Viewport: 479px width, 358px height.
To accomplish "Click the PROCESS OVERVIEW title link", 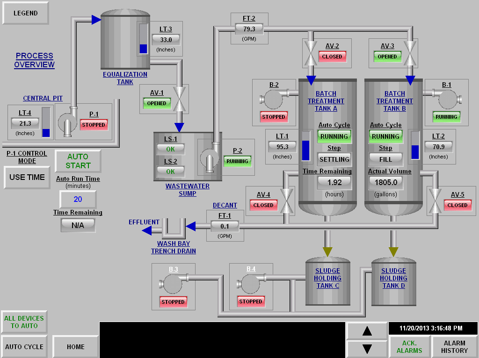I will [x=34, y=60].
